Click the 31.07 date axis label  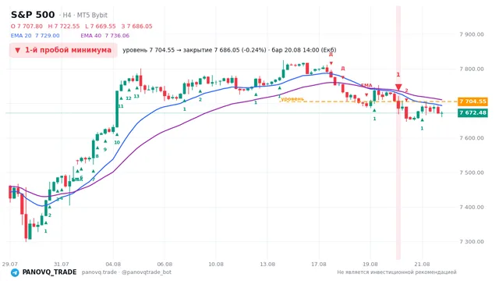[61, 264]
